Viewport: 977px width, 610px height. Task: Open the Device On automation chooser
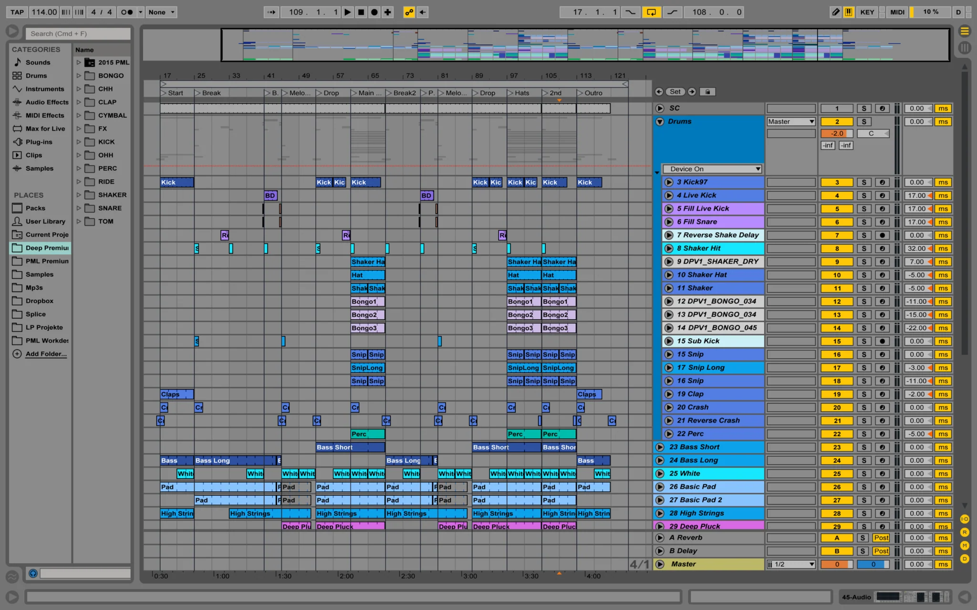point(712,169)
